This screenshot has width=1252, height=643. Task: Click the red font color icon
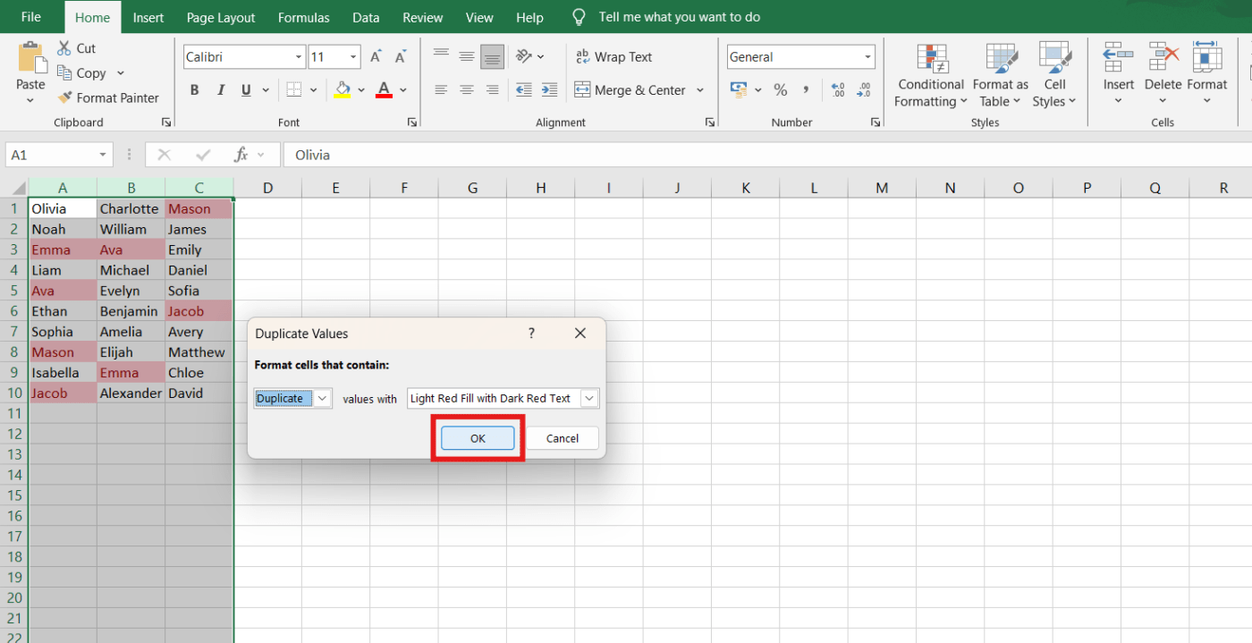coord(385,90)
